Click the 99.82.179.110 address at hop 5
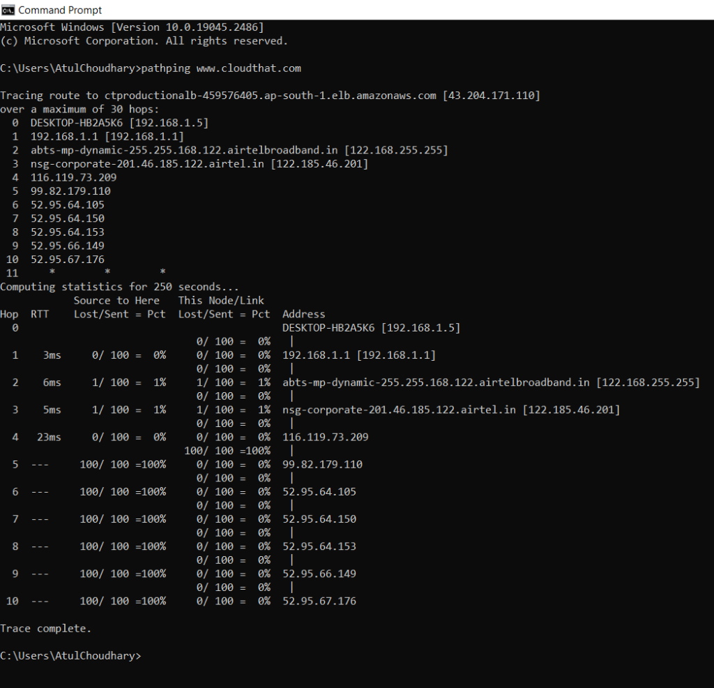 coord(70,190)
